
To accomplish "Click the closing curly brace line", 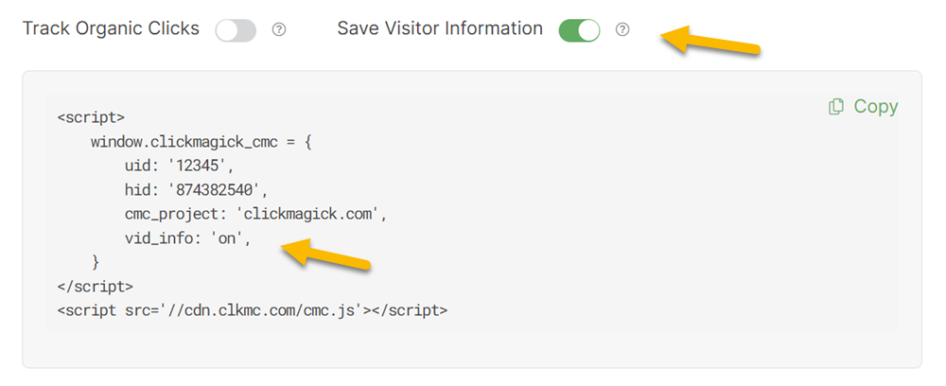I will (x=95, y=261).
